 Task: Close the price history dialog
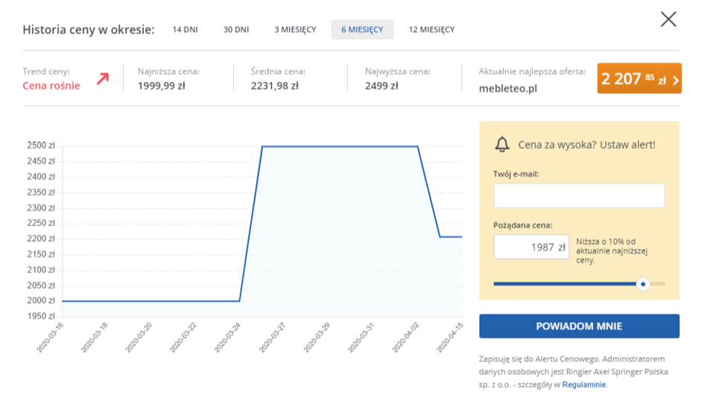[x=668, y=19]
